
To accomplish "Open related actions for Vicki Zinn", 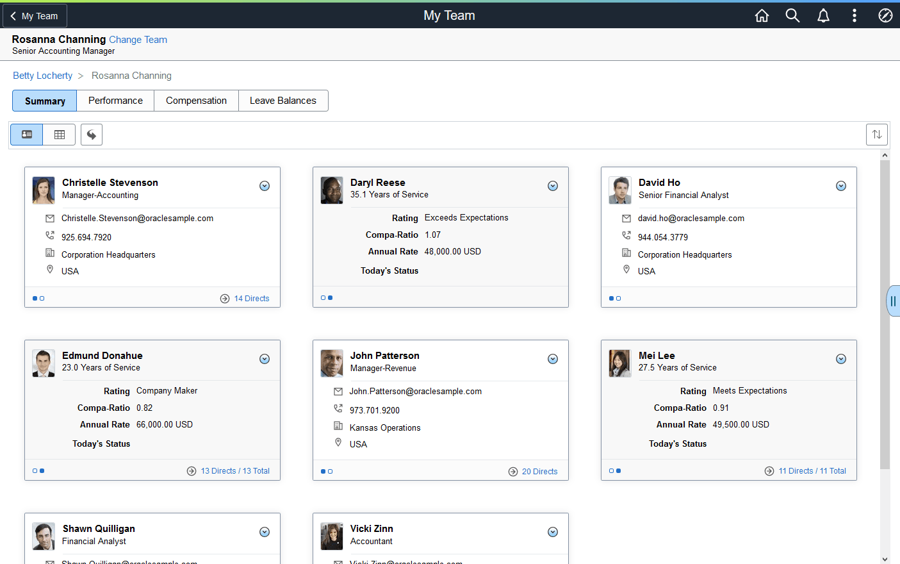I will click(x=553, y=532).
